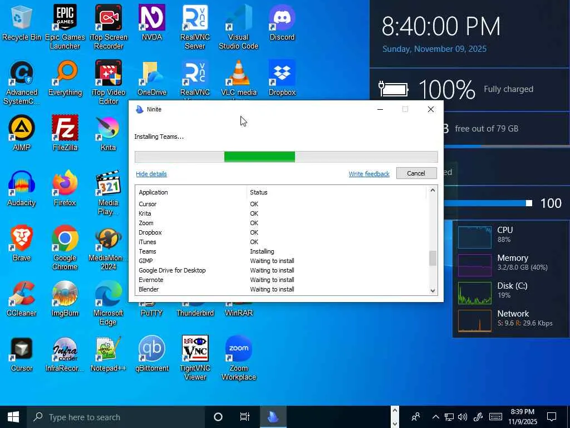570x428 pixels.
Task: Open RealVNC Server shortcut
Action: (x=195, y=27)
